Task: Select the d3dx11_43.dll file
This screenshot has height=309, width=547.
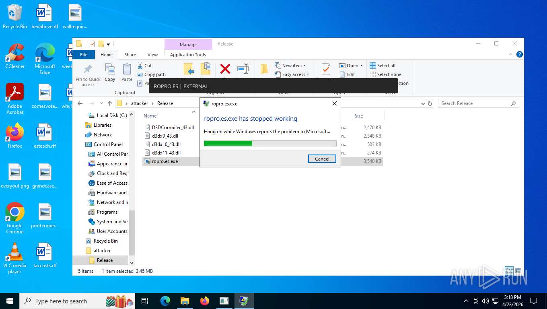Action: pyautogui.click(x=166, y=153)
